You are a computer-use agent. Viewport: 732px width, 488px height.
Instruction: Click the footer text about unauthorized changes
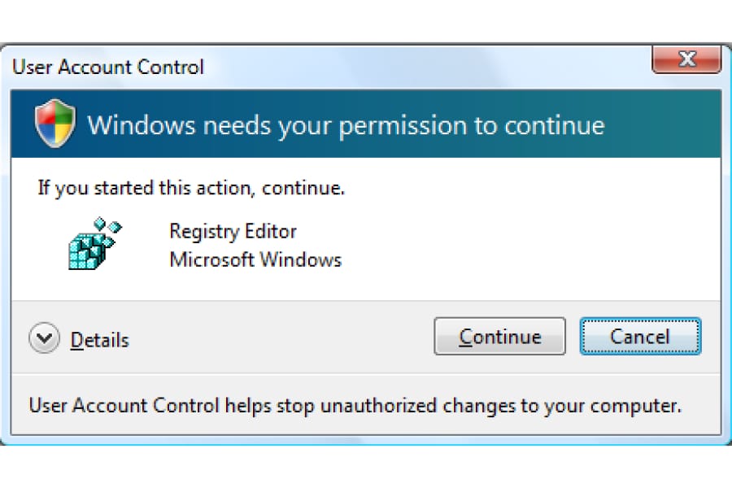pyautogui.click(x=355, y=406)
